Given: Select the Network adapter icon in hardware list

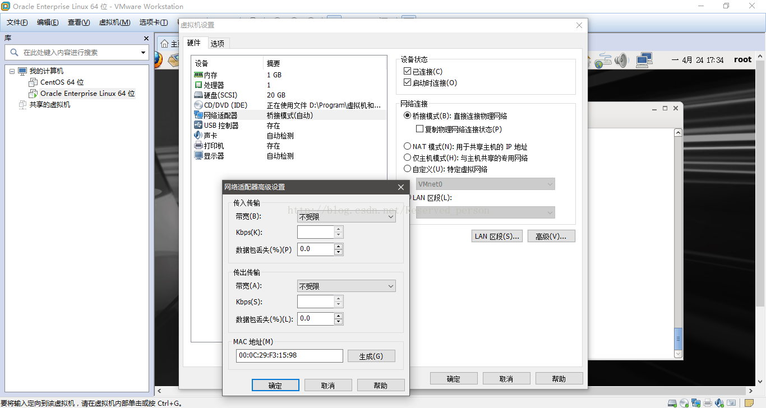Looking at the screenshot, I should (x=198, y=115).
